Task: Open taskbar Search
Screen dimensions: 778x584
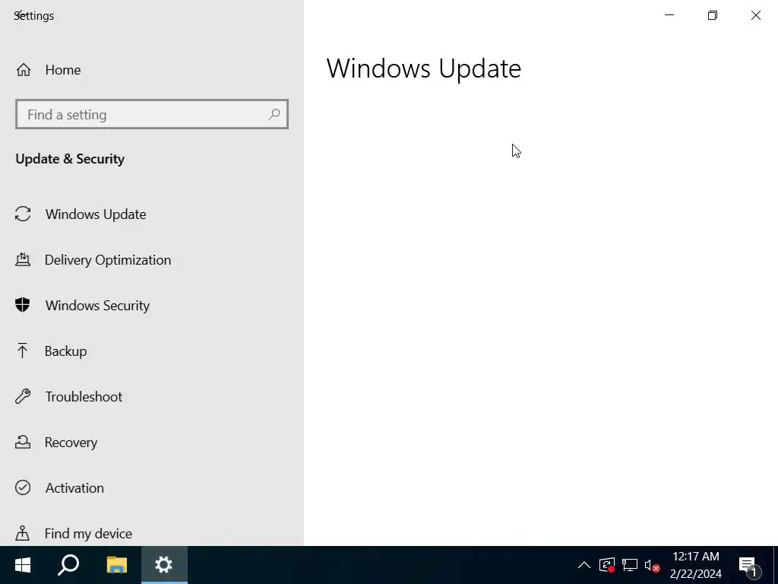Action: click(68, 565)
